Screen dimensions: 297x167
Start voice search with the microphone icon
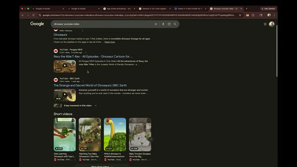(x=163, y=24)
